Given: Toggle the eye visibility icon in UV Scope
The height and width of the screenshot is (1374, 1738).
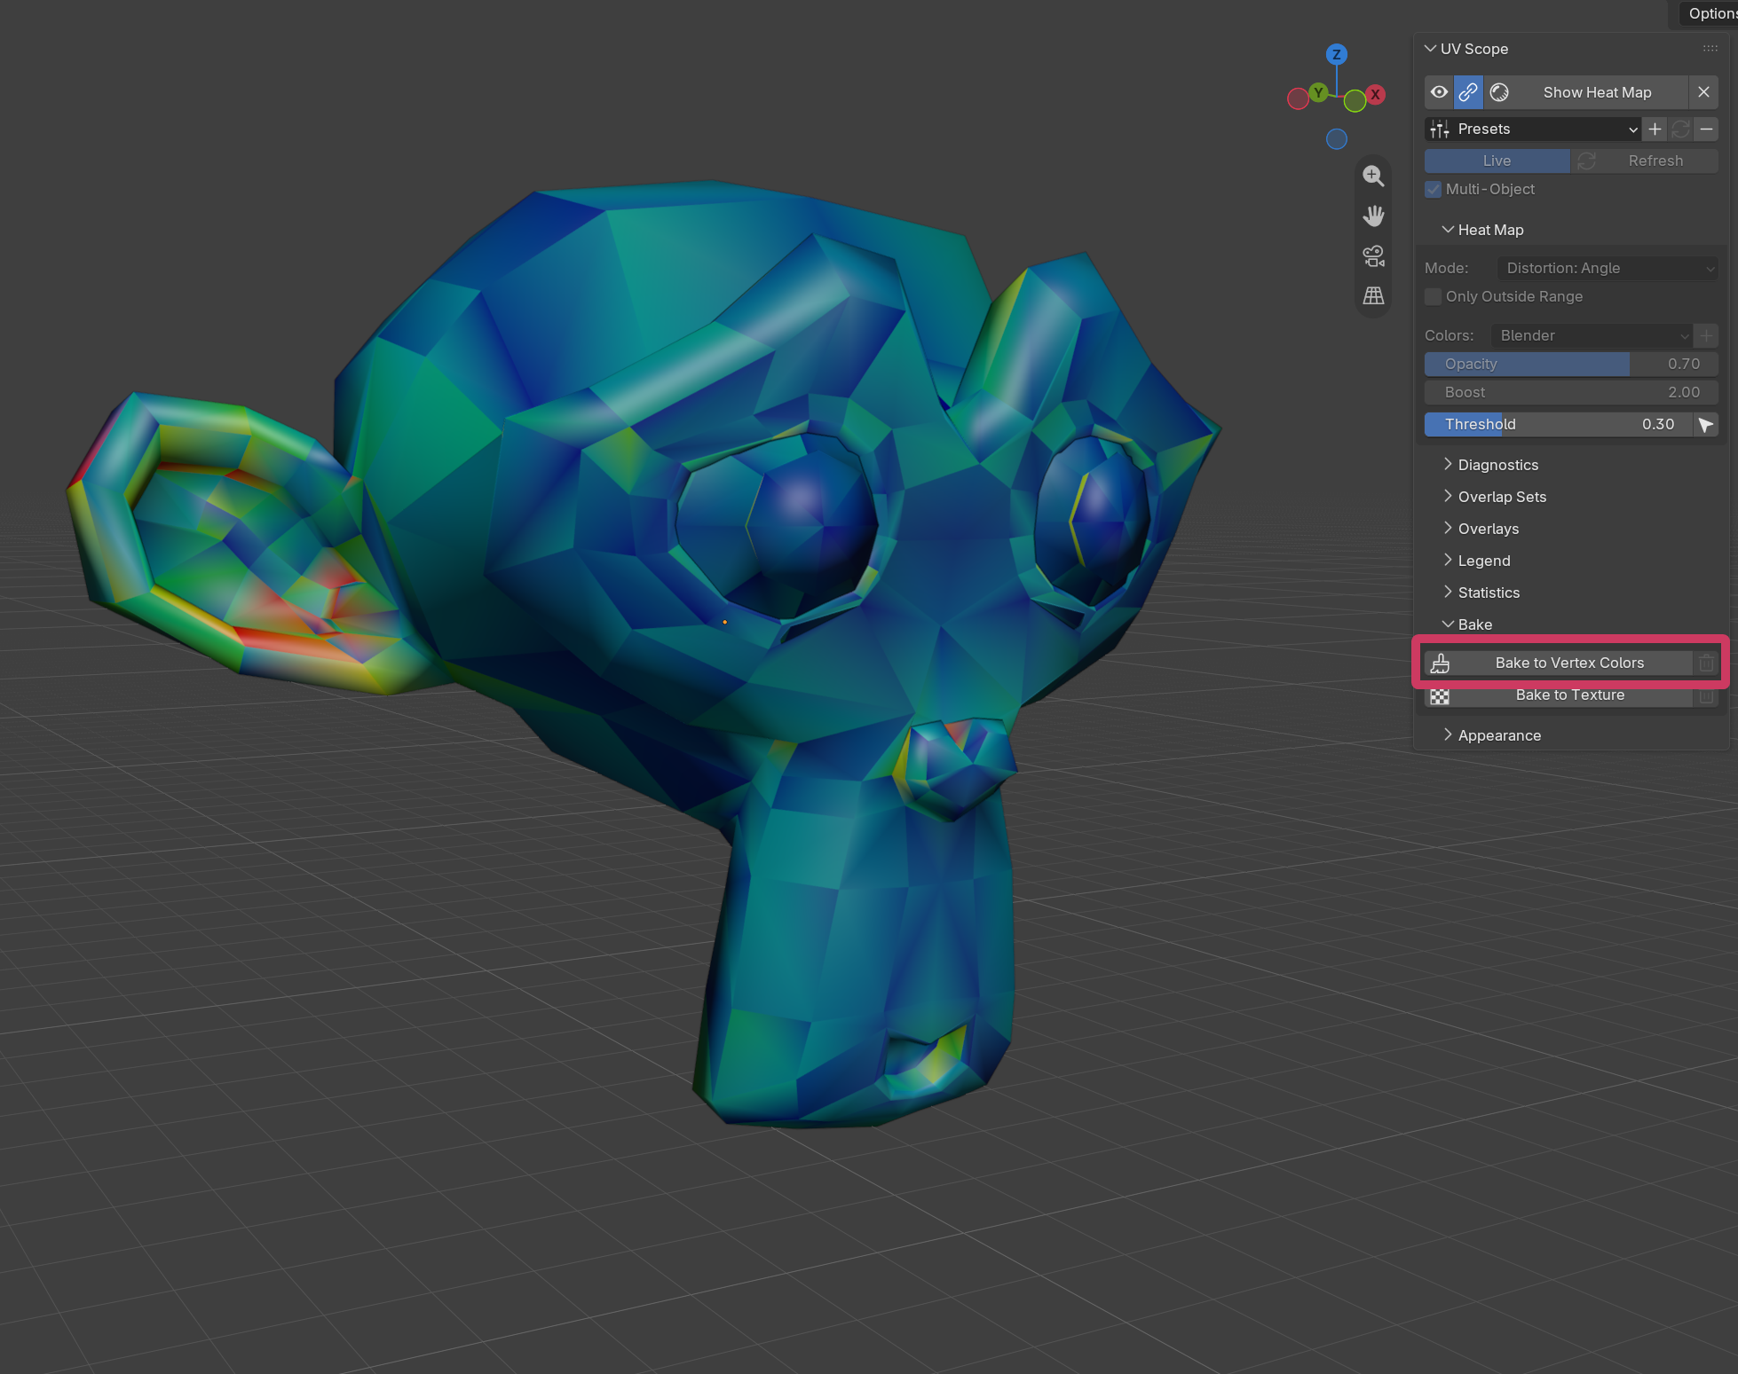Looking at the screenshot, I should (x=1439, y=92).
